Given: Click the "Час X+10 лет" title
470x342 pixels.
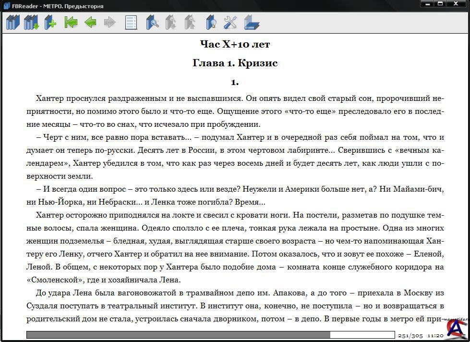Looking at the screenshot, I should tap(235, 45).
